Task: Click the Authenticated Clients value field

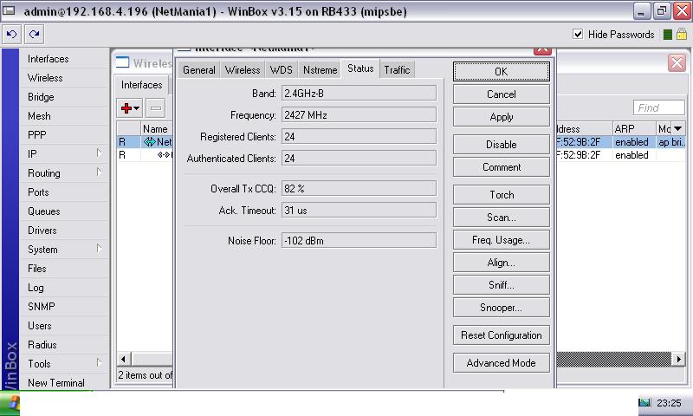Action: [359, 159]
